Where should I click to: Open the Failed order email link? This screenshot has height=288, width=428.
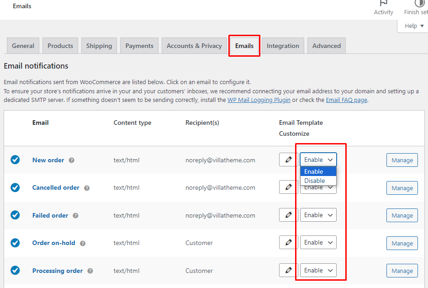click(x=50, y=215)
